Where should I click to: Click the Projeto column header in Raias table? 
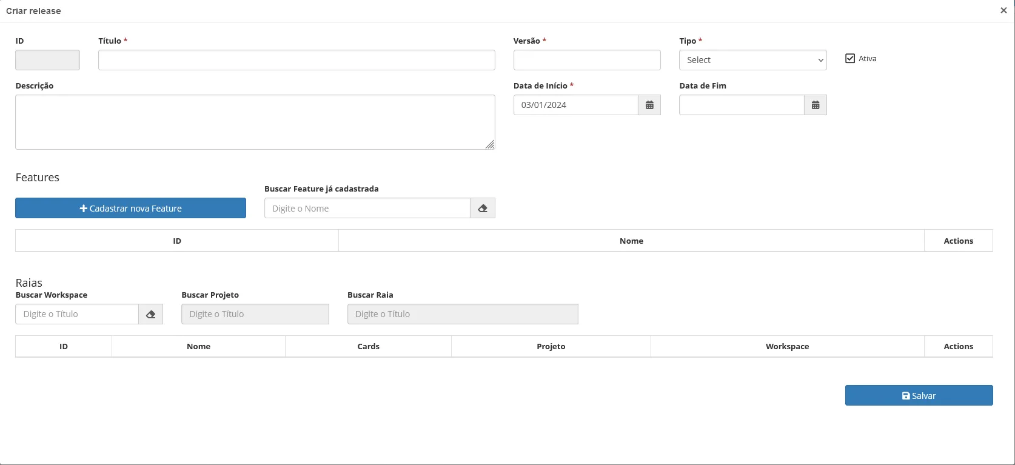[x=551, y=346]
